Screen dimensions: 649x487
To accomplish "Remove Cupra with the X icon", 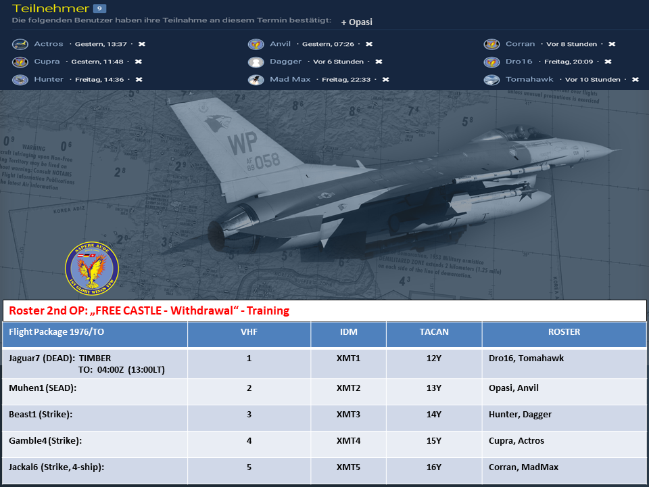I will coord(139,62).
